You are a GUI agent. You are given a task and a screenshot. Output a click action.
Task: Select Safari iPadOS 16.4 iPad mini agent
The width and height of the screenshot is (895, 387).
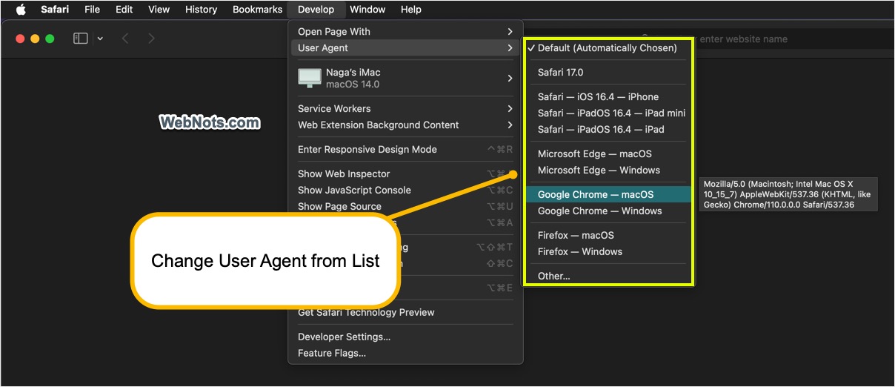coord(608,113)
